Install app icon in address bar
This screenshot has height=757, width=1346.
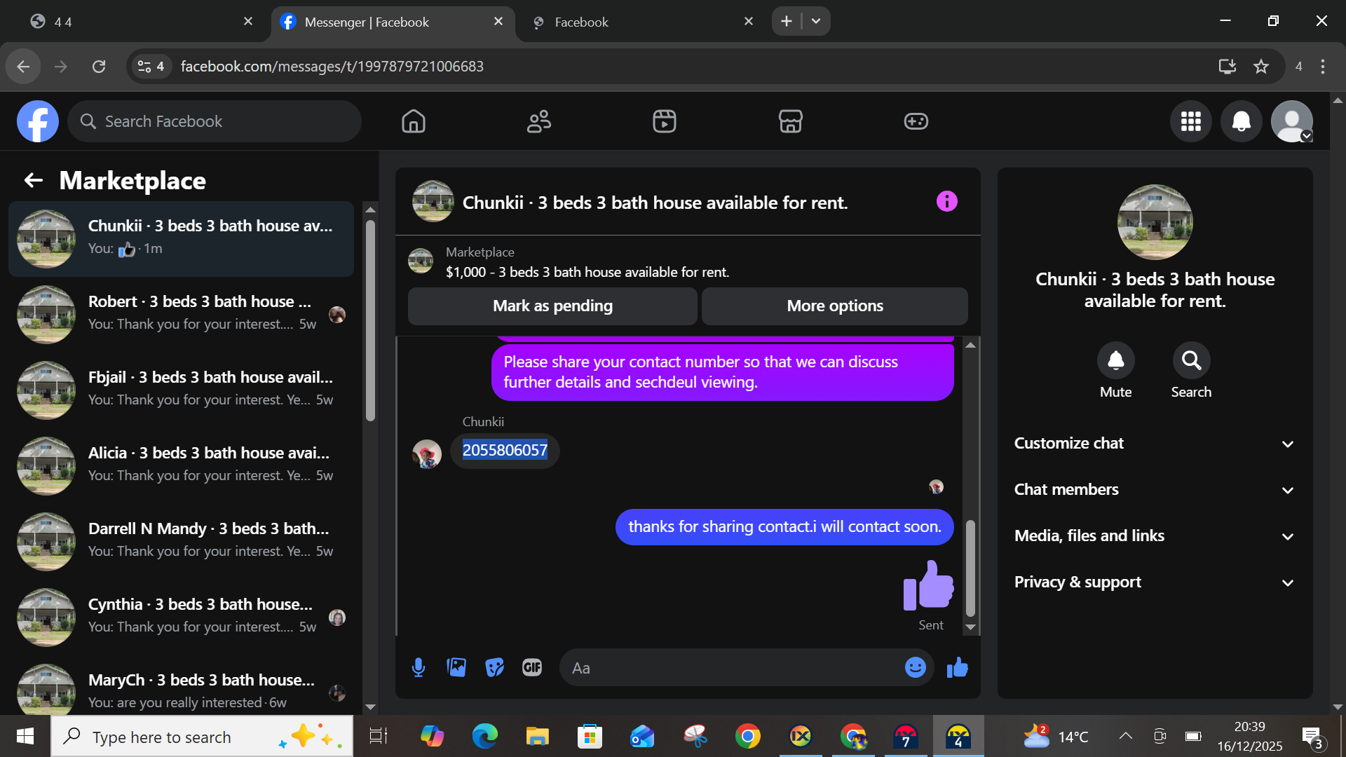pyautogui.click(x=1227, y=67)
